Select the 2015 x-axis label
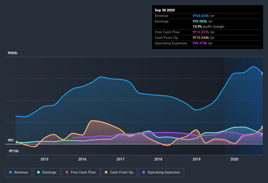 point(44,159)
